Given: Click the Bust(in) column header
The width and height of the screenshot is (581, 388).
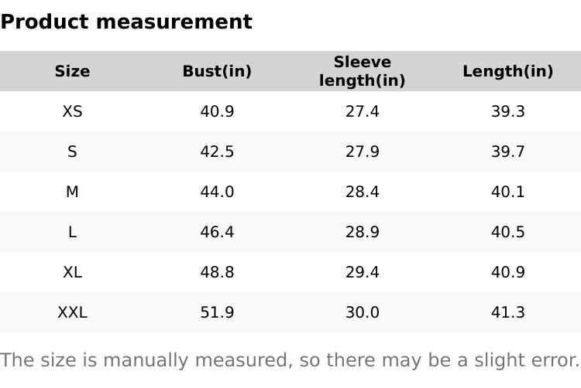Looking at the screenshot, I should pos(217,71).
